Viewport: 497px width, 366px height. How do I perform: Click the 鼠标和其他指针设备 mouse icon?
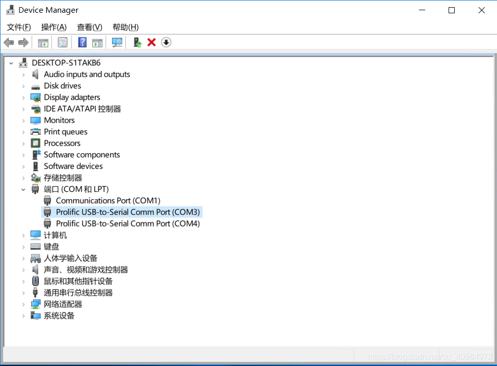click(x=36, y=281)
